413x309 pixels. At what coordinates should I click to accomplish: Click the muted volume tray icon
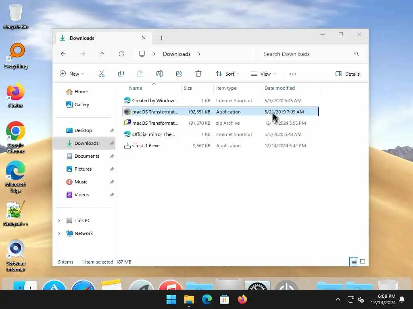point(361,299)
